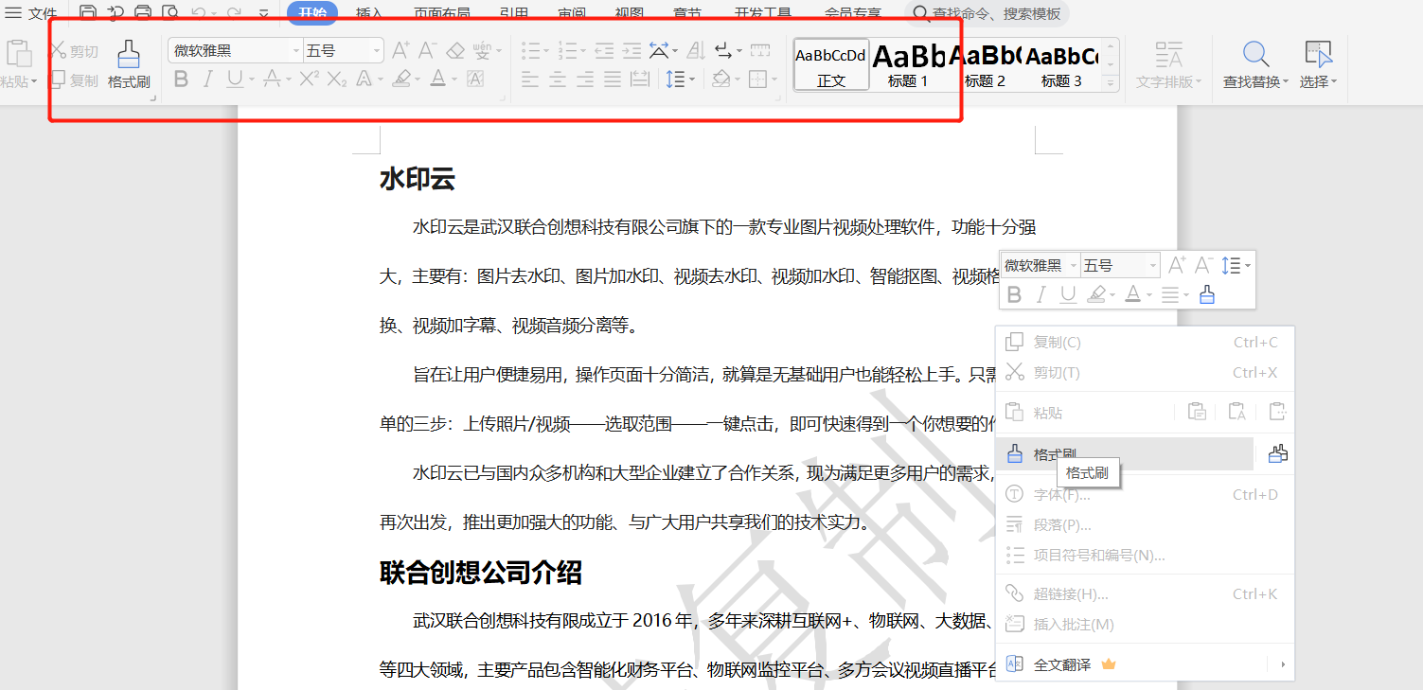Justify text in ribbon
1423x690 pixels.
(613, 80)
